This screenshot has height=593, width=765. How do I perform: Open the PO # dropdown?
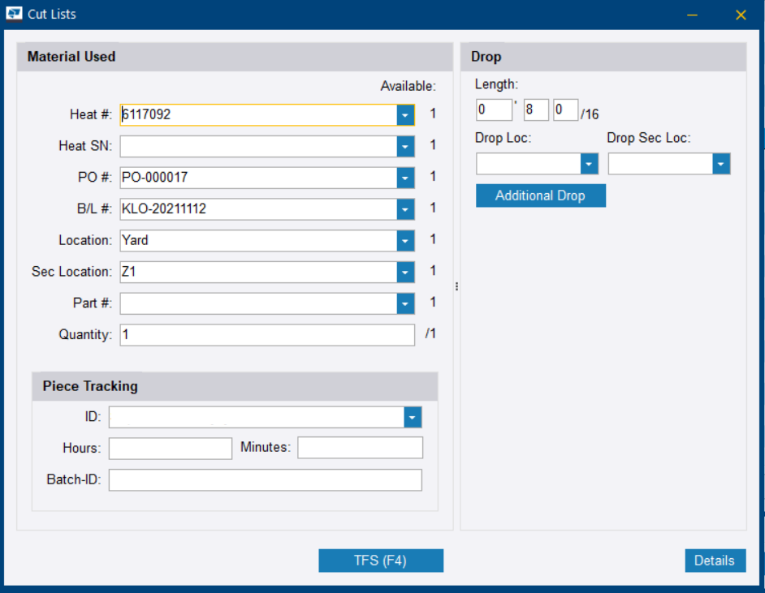[x=404, y=178]
